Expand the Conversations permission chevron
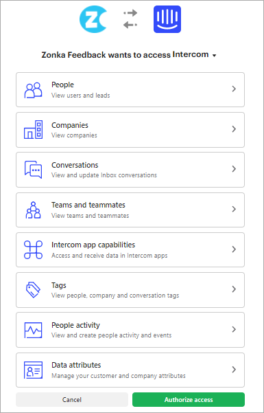Screen dimensions: 264x413 coord(234,169)
